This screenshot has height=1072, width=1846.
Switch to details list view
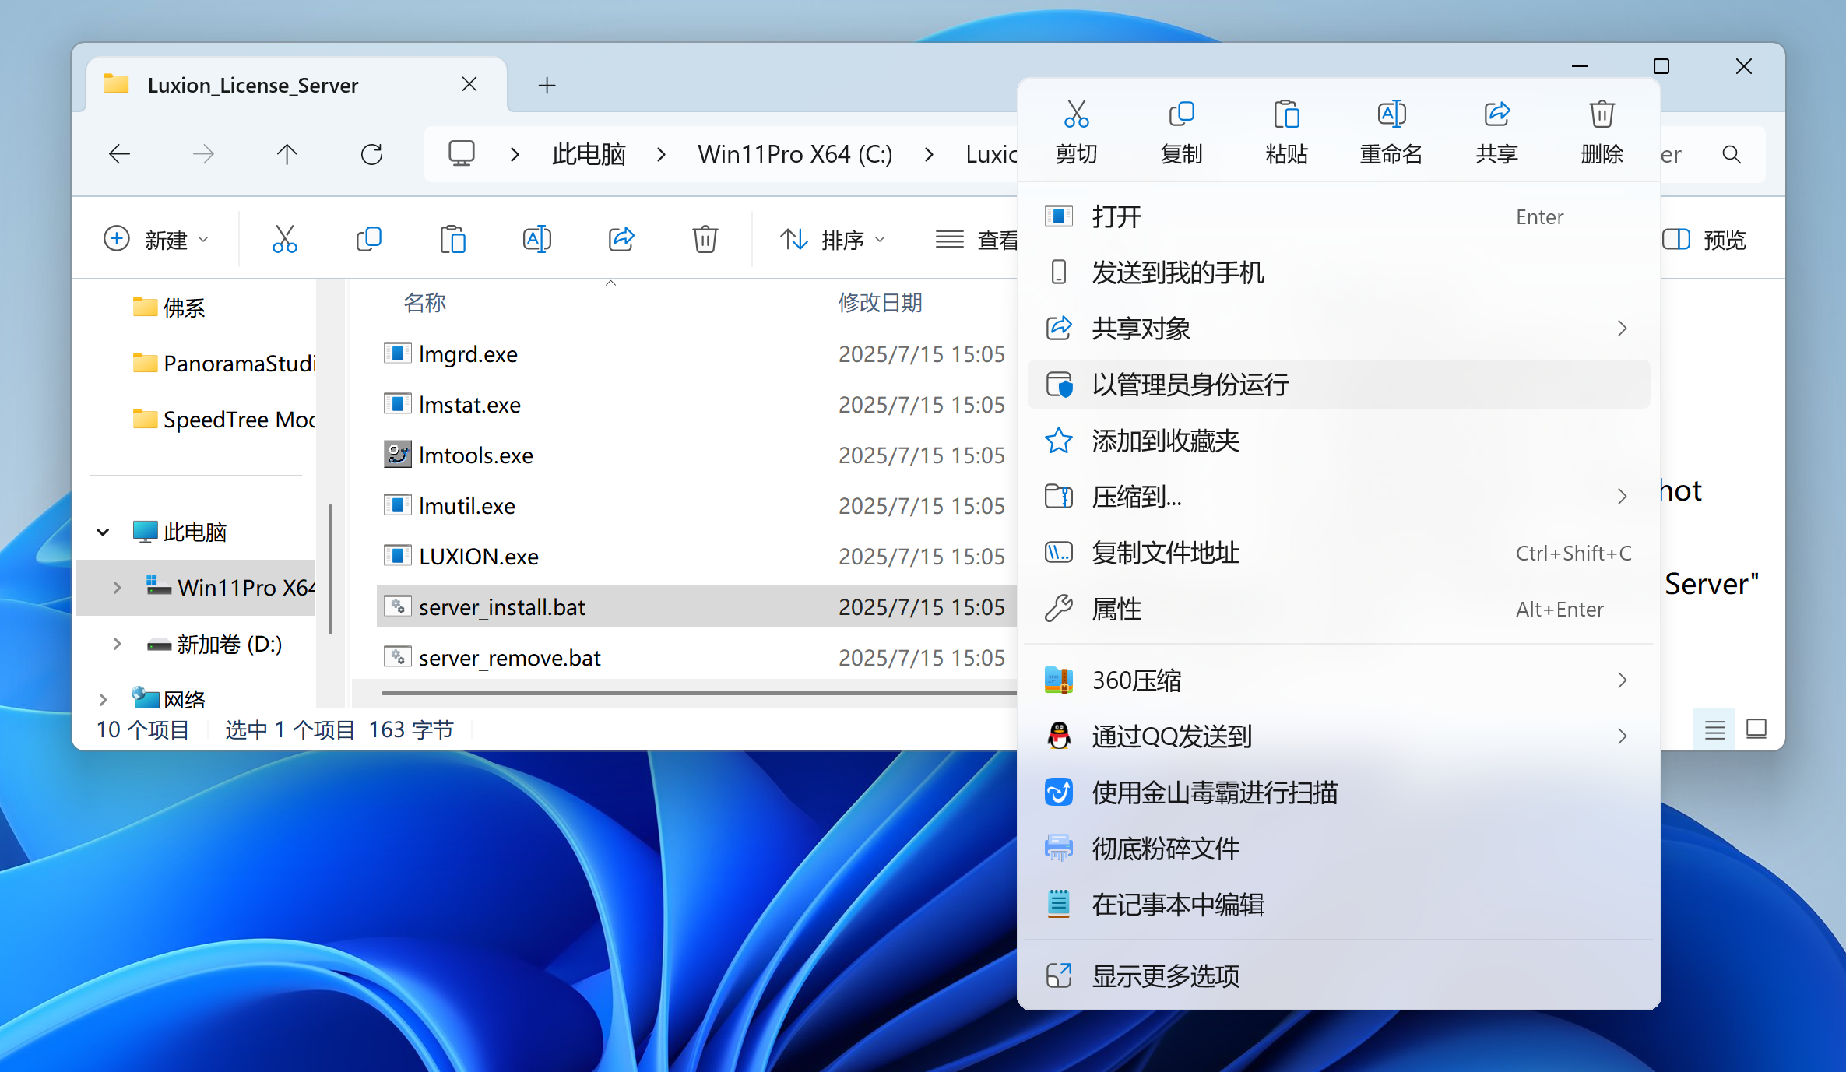(x=1714, y=729)
